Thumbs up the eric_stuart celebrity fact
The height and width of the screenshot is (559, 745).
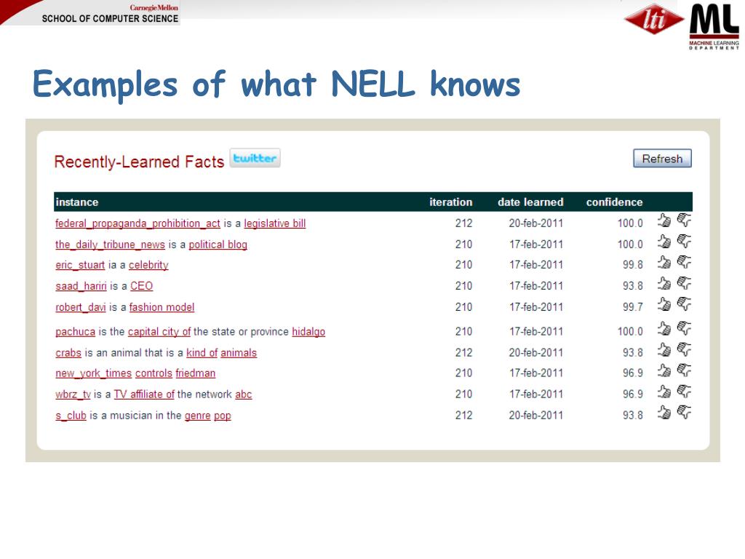tap(664, 262)
